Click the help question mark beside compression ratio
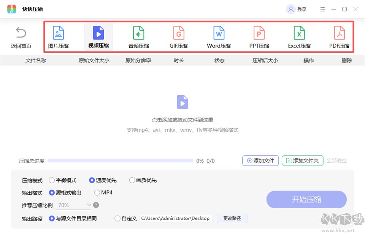 click(96, 205)
